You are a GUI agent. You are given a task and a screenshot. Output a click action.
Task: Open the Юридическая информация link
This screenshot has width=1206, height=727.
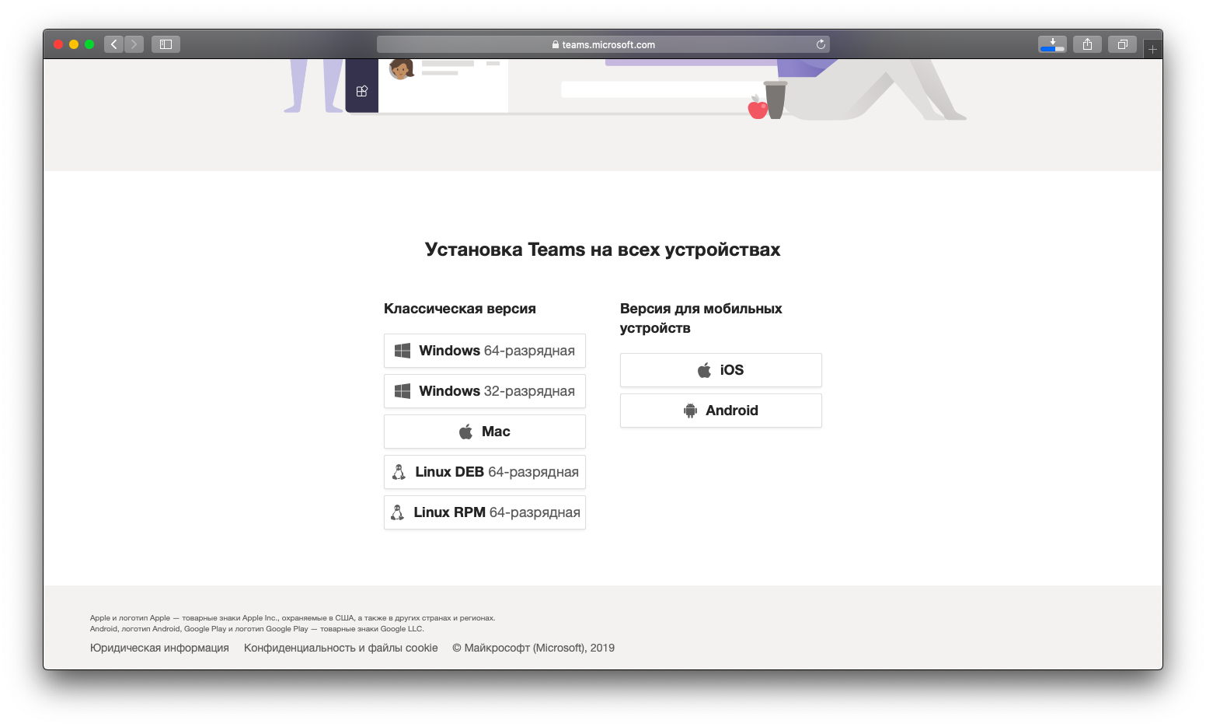(159, 648)
